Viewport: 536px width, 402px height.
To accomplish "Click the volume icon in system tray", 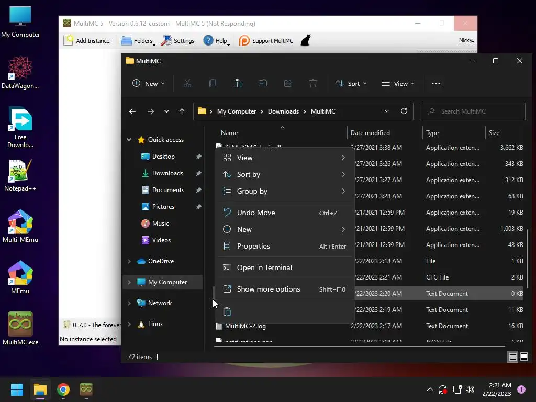I will point(470,389).
